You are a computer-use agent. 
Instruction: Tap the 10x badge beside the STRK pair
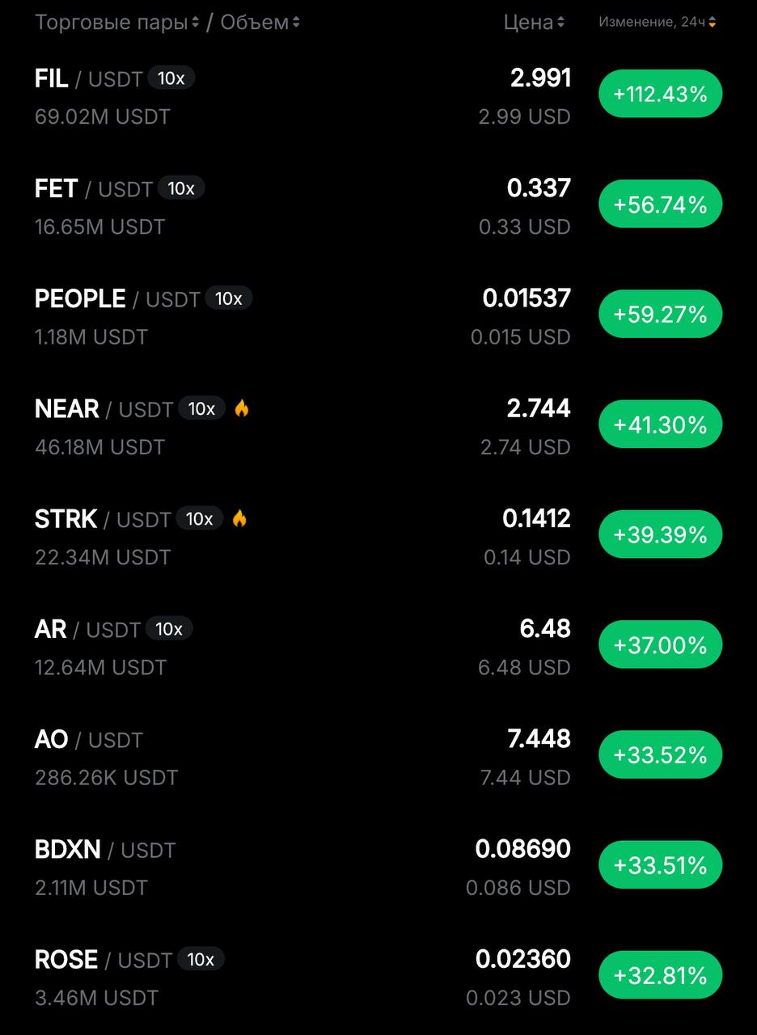(x=199, y=519)
